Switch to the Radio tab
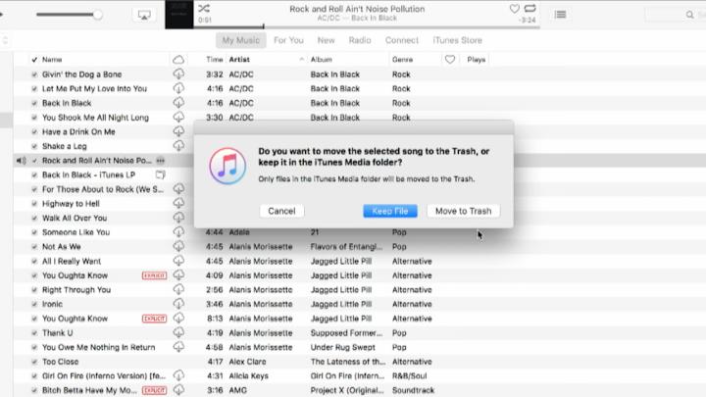The image size is (706, 397). point(360,40)
